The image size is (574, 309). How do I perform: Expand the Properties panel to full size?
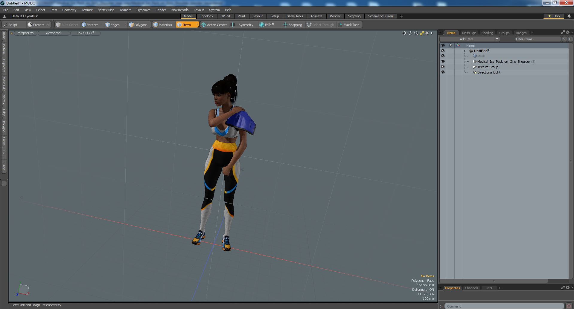[x=563, y=287]
